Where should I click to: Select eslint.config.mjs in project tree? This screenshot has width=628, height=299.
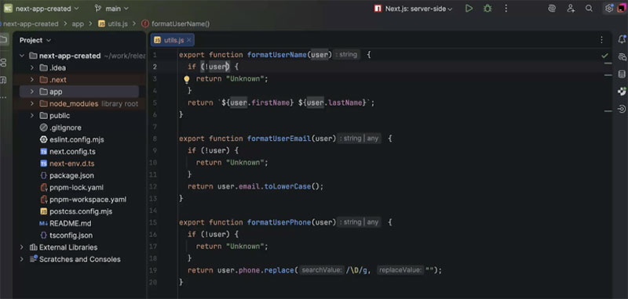click(72, 140)
